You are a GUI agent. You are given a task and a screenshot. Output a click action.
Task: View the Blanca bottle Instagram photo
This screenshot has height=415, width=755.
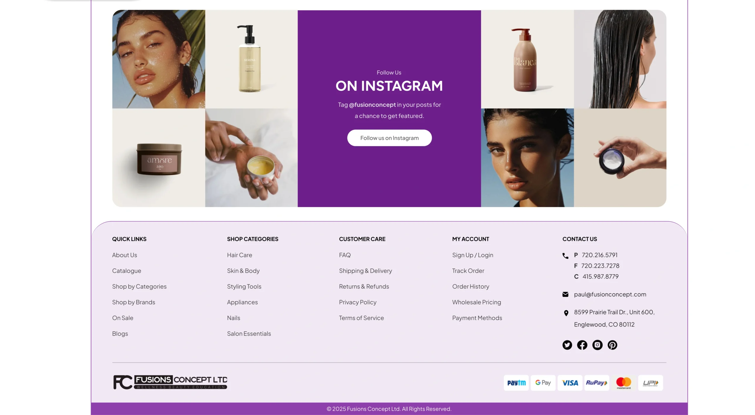click(527, 59)
